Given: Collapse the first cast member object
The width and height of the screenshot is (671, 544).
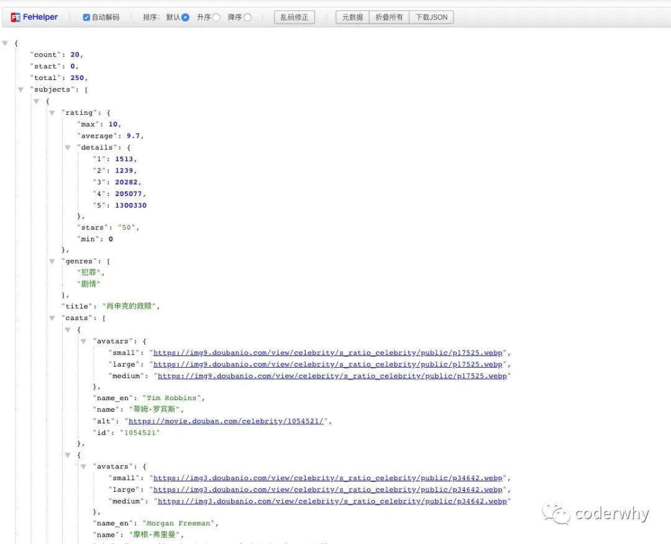Looking at the screenshot, I should pyautogui.click(x=68, y=330).
